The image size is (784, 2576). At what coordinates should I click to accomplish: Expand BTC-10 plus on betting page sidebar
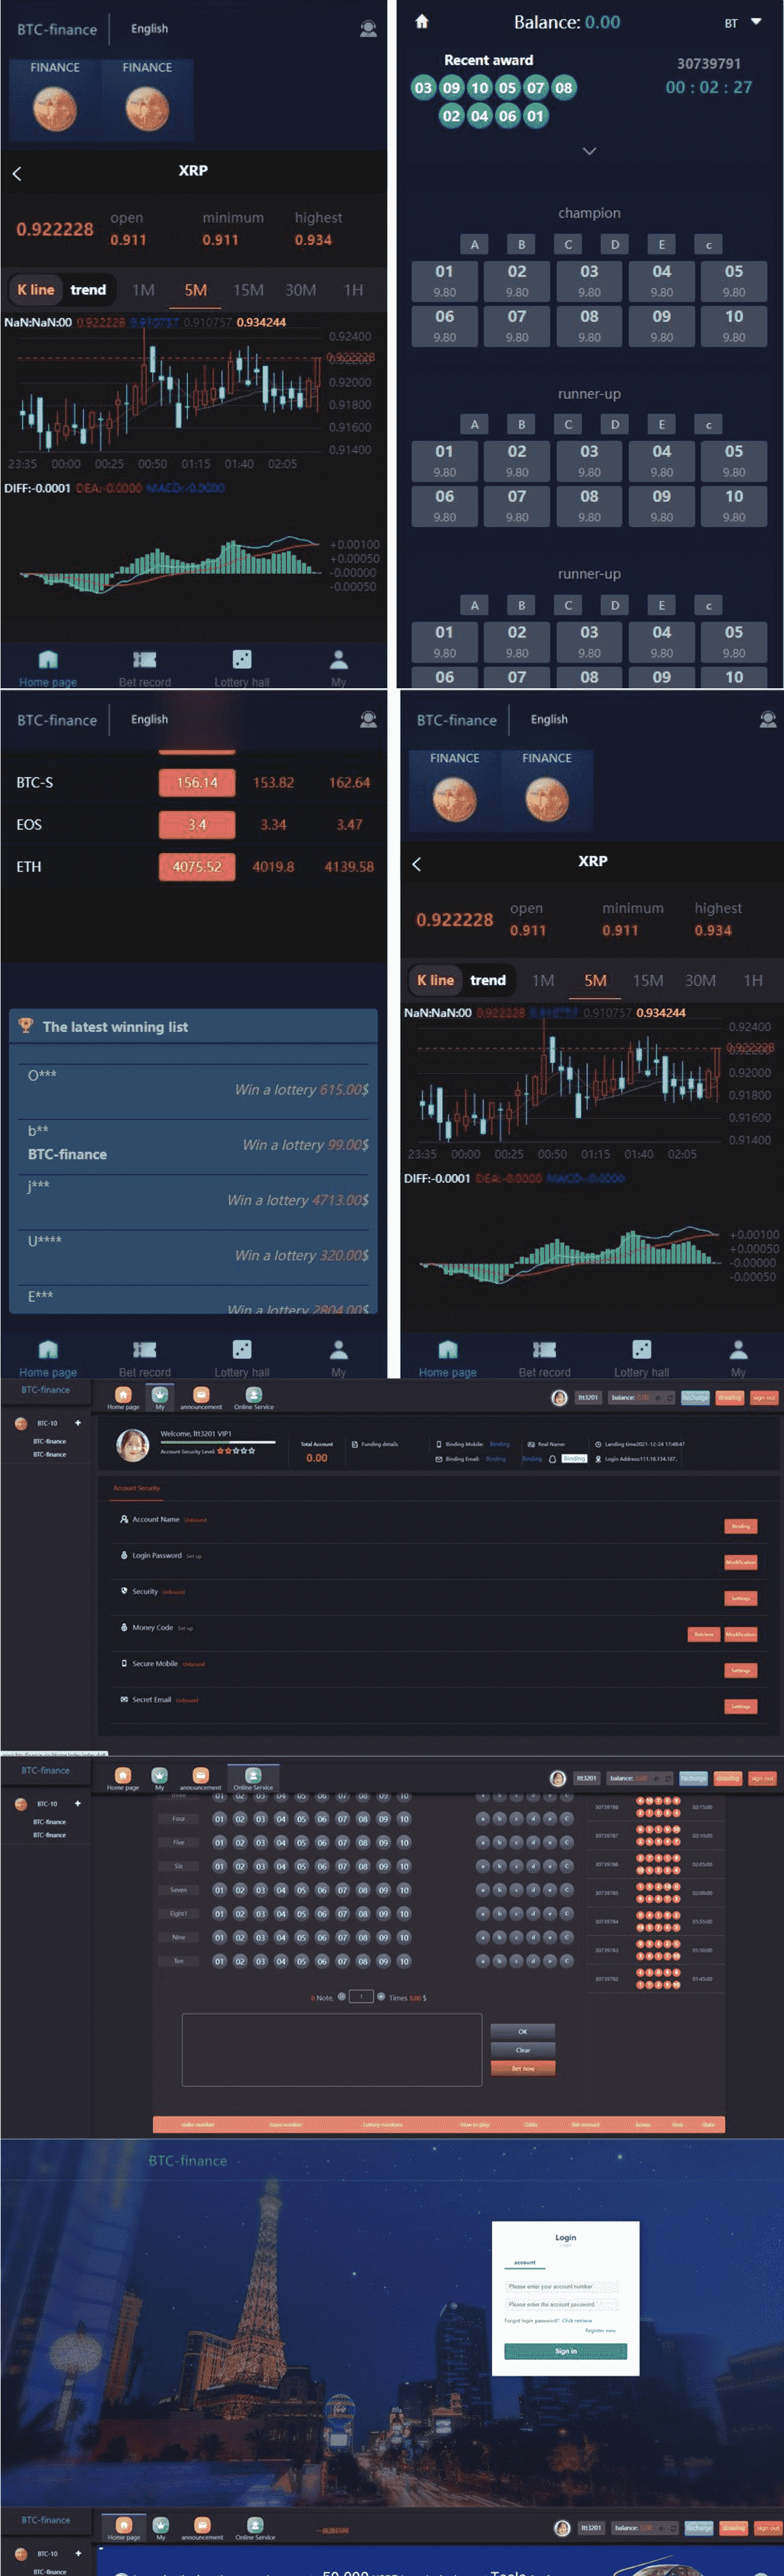tap(77, 1804)
